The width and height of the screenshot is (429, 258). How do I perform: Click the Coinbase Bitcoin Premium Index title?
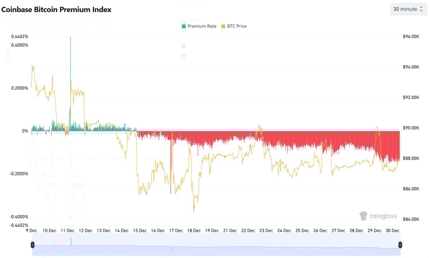tap(56, 9)
